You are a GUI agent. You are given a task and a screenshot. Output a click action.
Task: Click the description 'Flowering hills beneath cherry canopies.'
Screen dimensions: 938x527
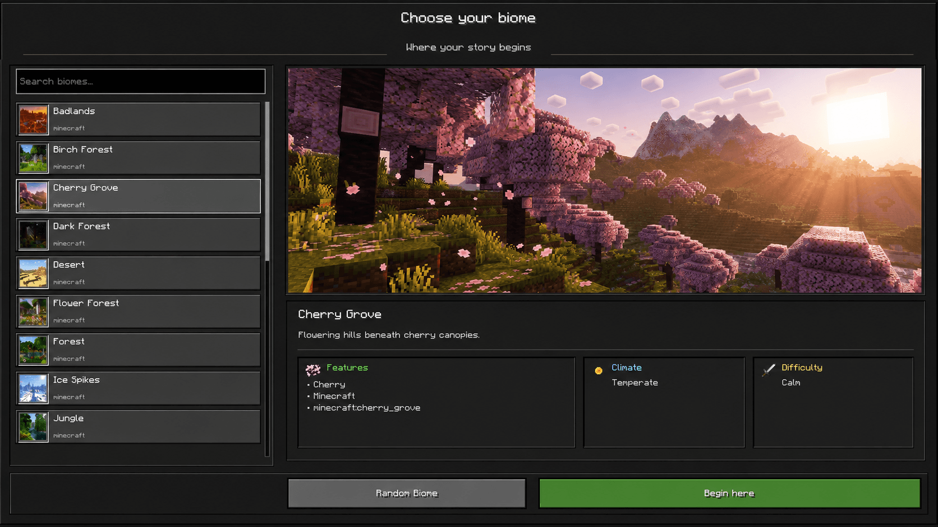tap(389, 335)
